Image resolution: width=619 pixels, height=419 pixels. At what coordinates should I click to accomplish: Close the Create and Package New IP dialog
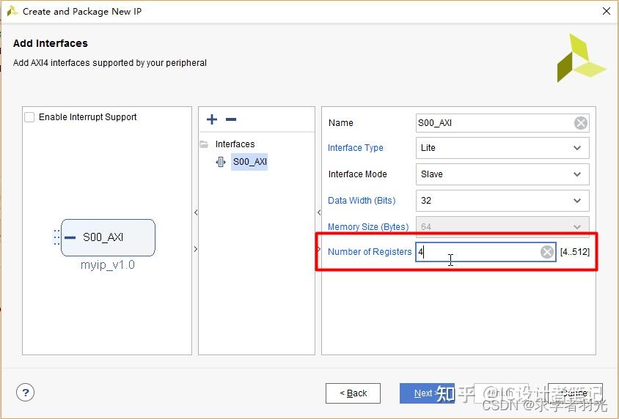[606, 11]
